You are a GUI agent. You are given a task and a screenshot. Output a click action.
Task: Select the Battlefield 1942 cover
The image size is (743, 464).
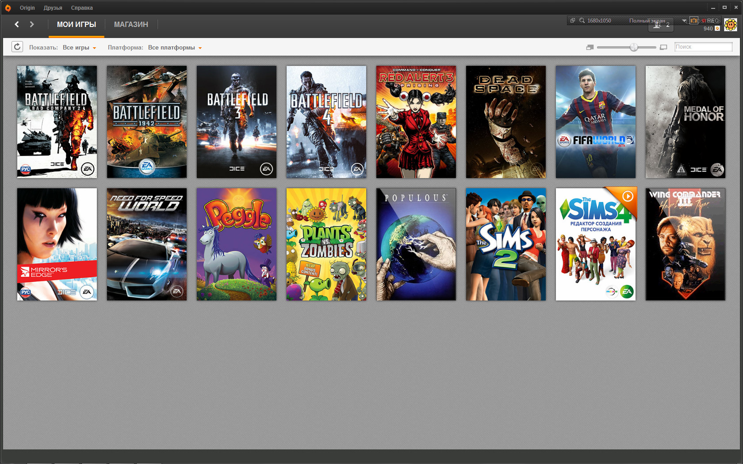pyautogui.click(x=147, y=122)
